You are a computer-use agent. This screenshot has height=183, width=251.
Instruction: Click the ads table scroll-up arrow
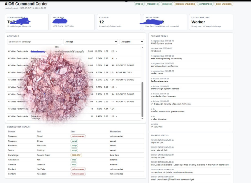click(142, 48)
